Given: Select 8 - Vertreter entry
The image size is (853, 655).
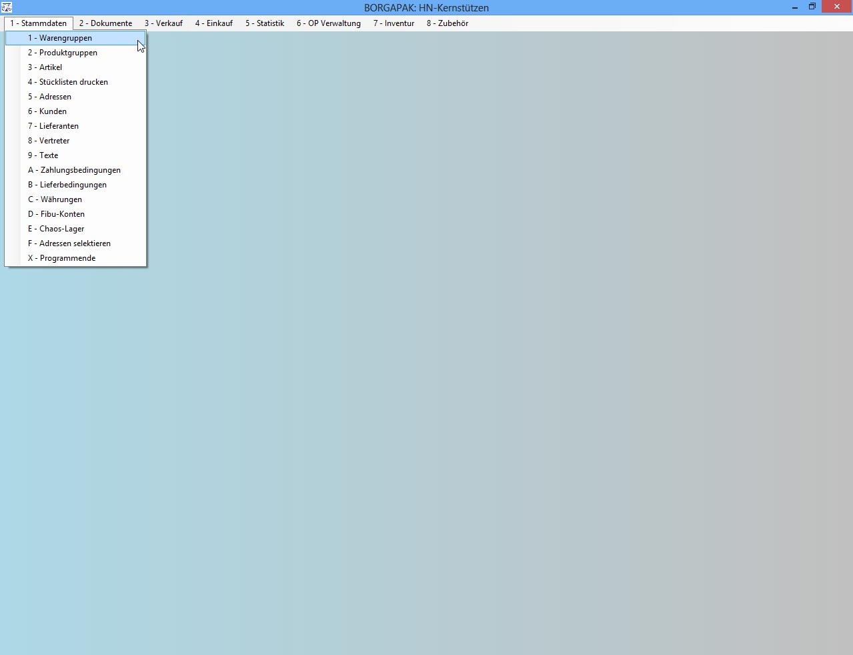Looking at the screenshot, I should [75, 141].
